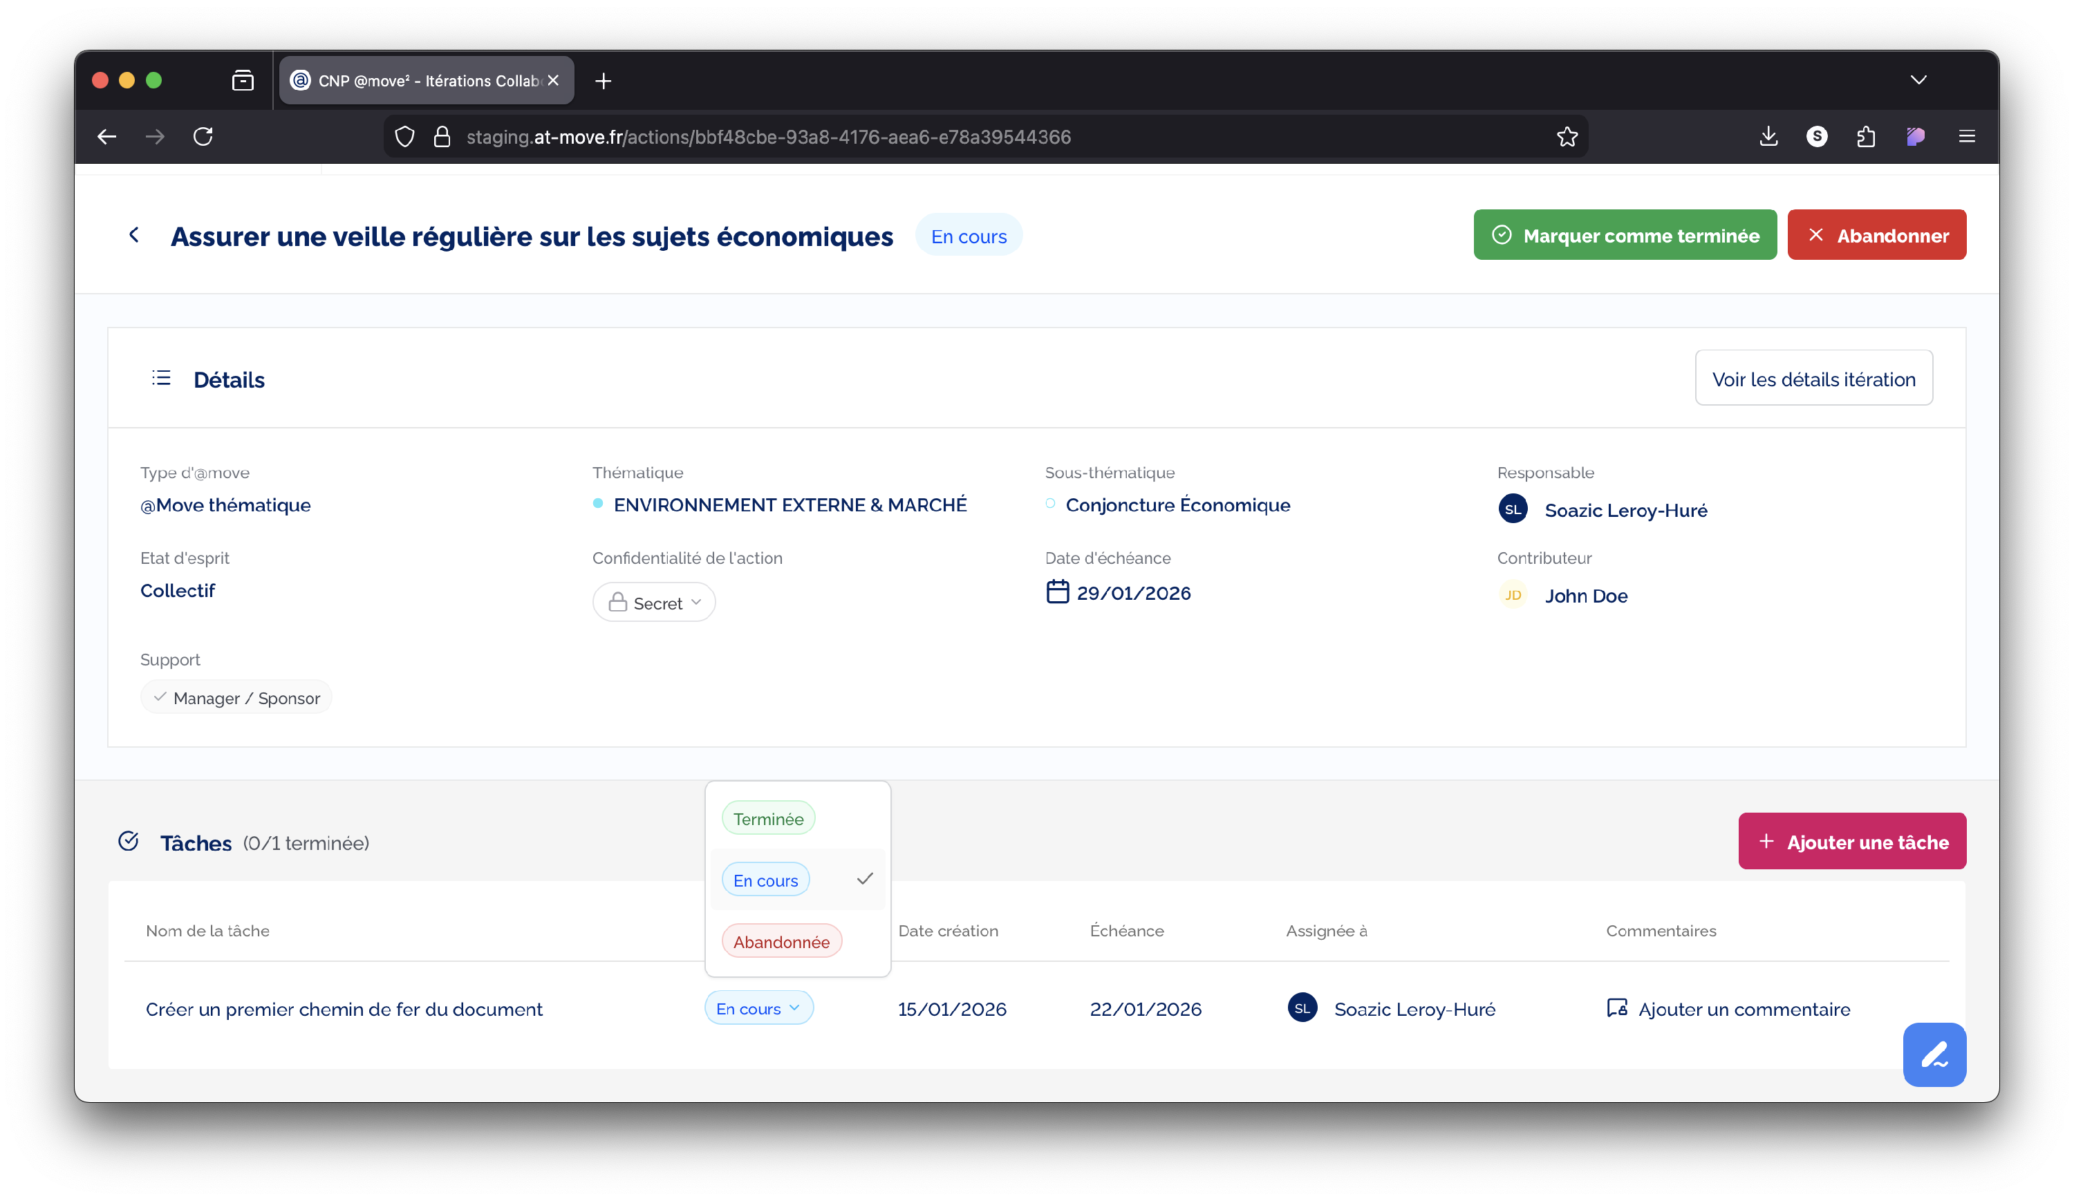This screenshot has width=2074, height=1201.
Task: Select Terminée in the status menu
Action: (768, 818)
